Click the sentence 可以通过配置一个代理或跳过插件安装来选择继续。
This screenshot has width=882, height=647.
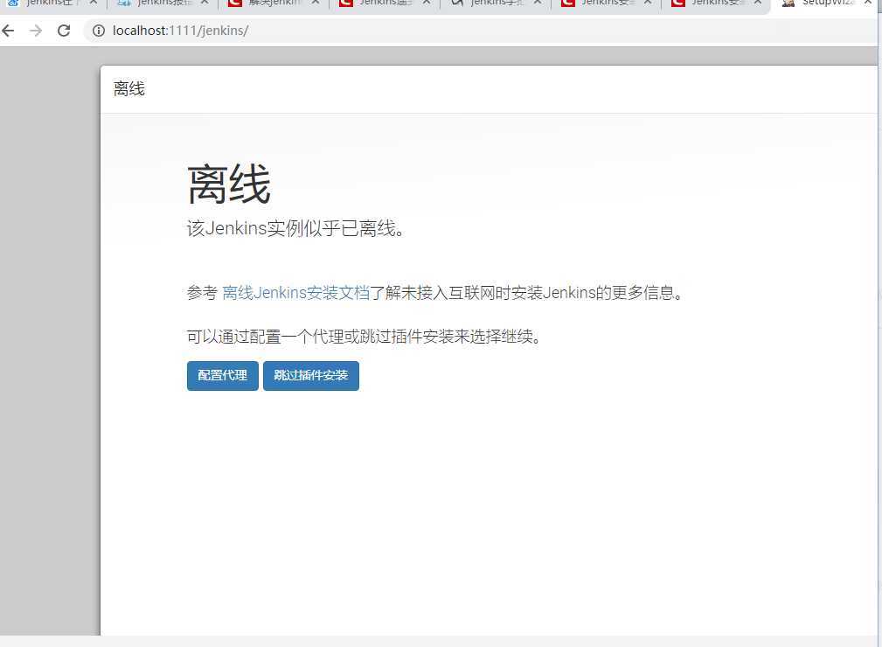click(x=364, y=337)
